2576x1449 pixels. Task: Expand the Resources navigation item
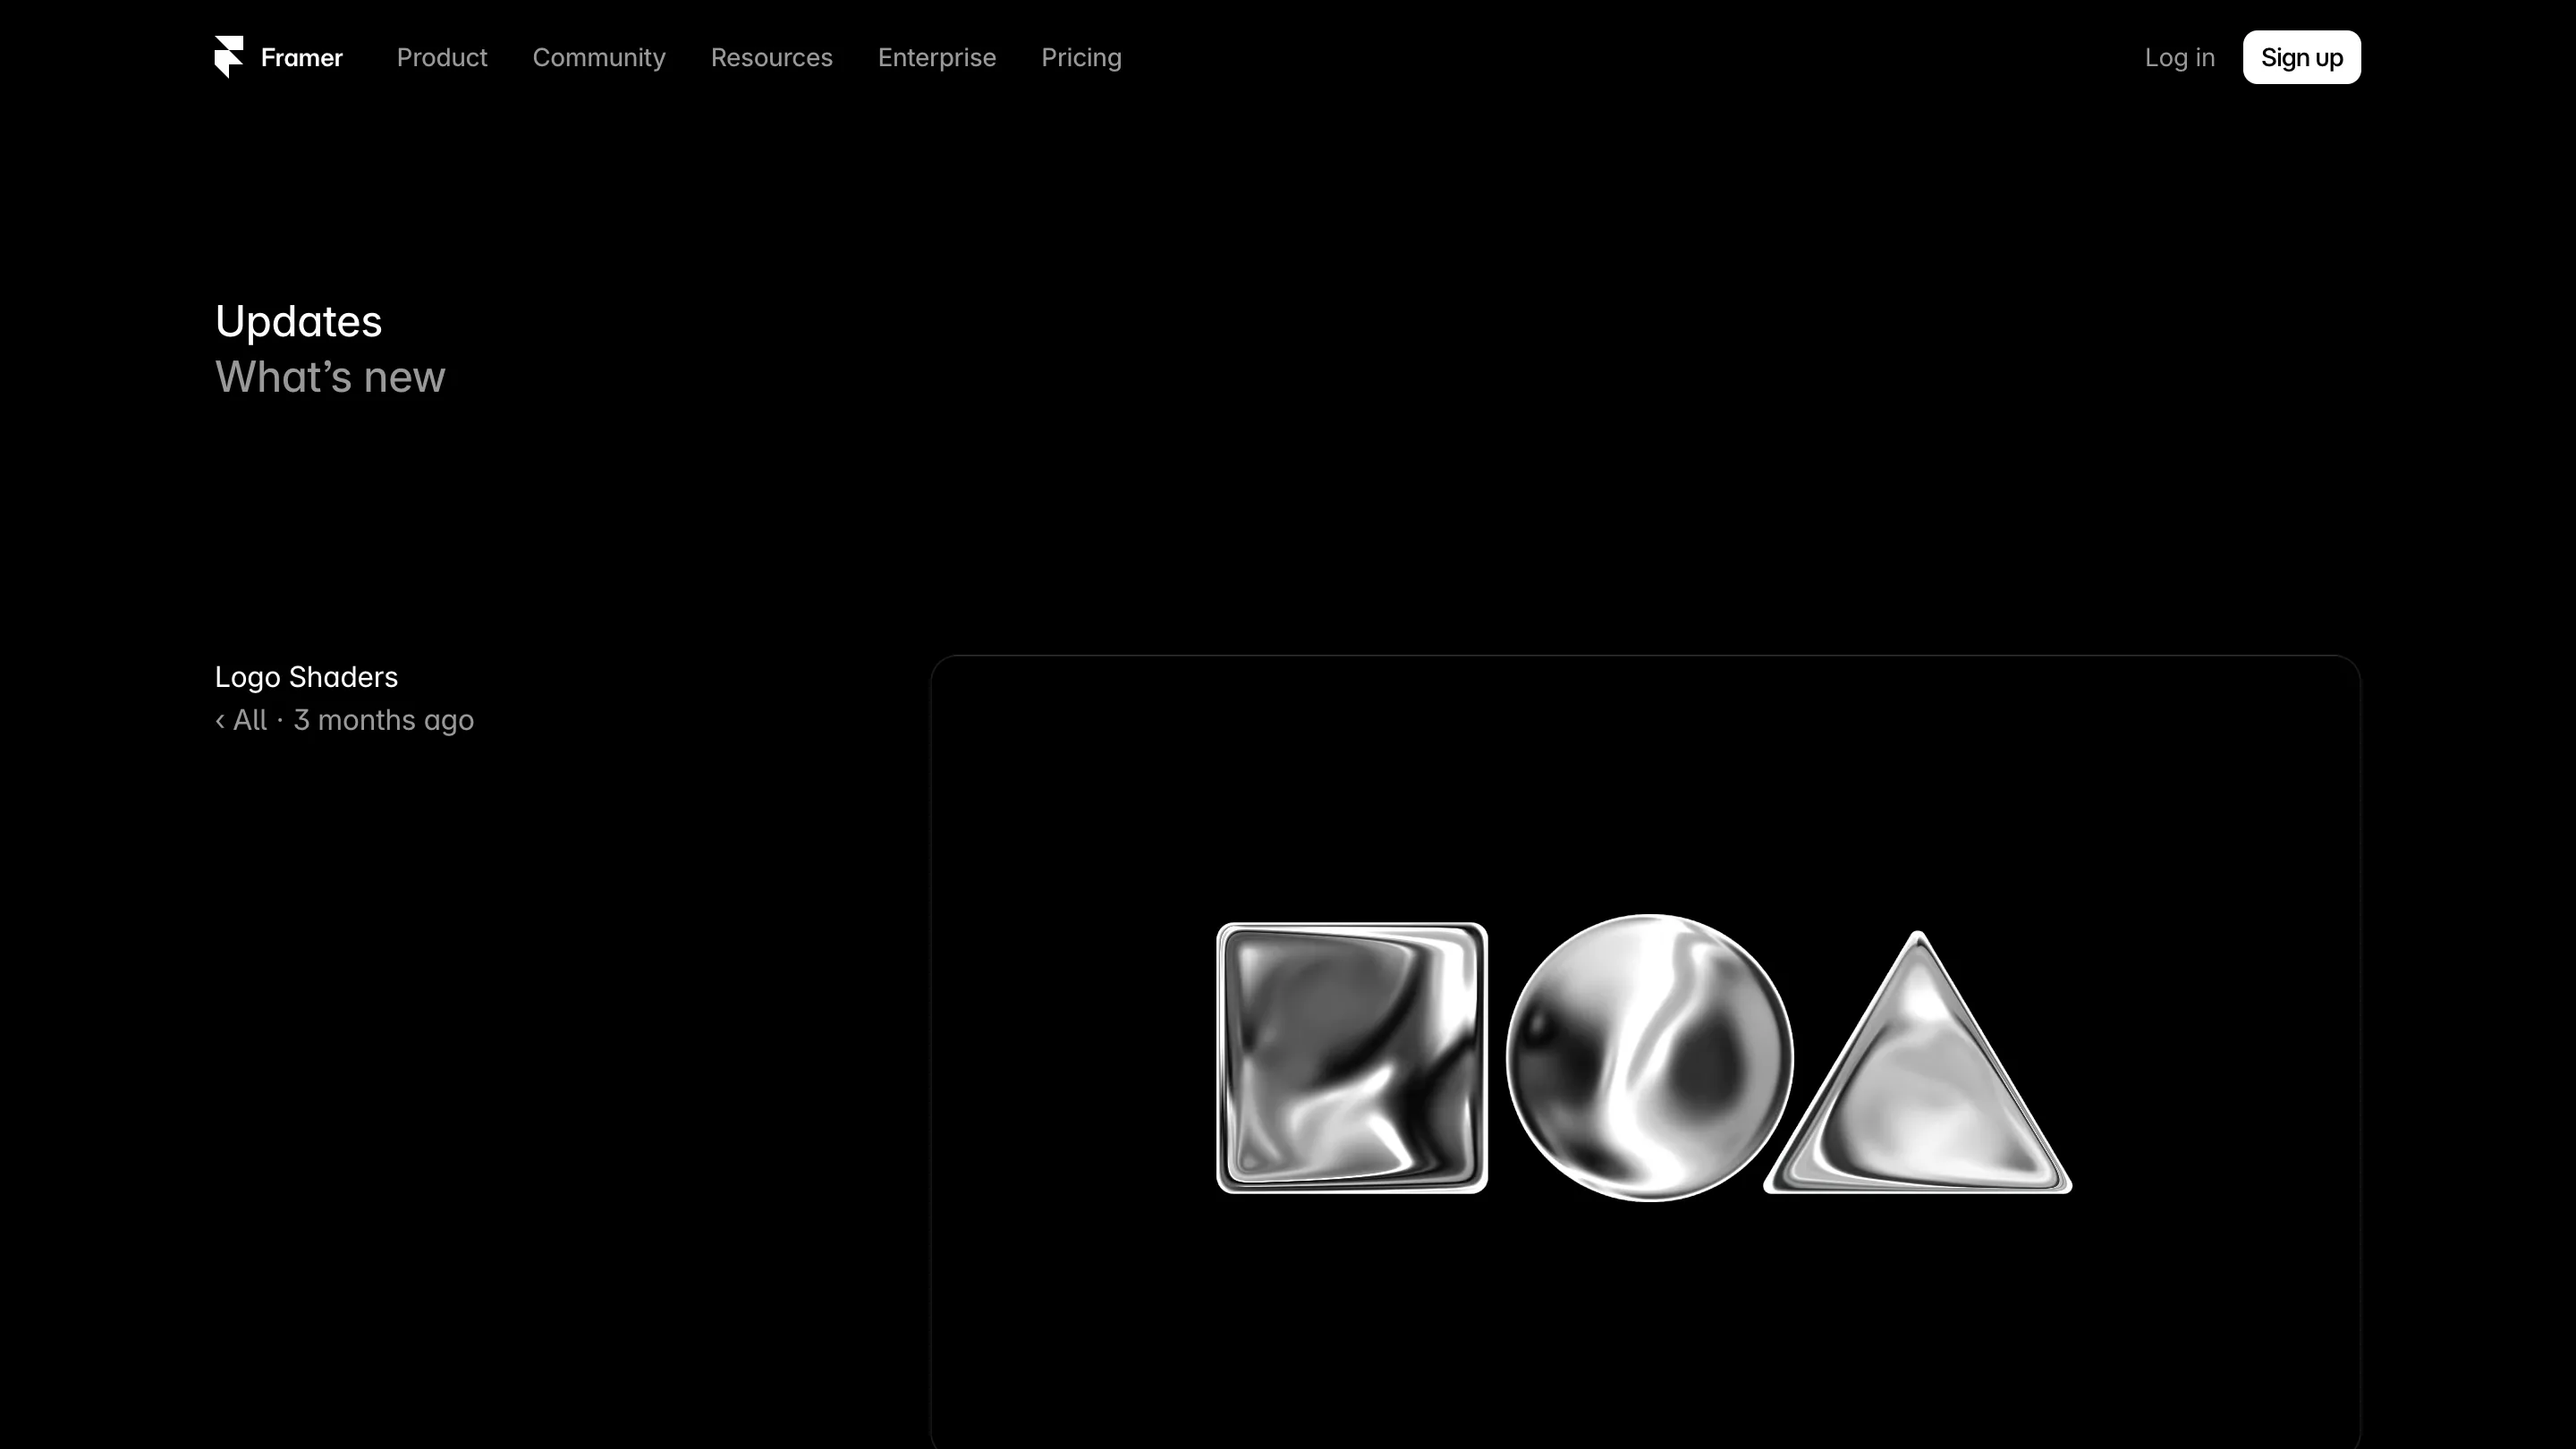click(772, 58)
